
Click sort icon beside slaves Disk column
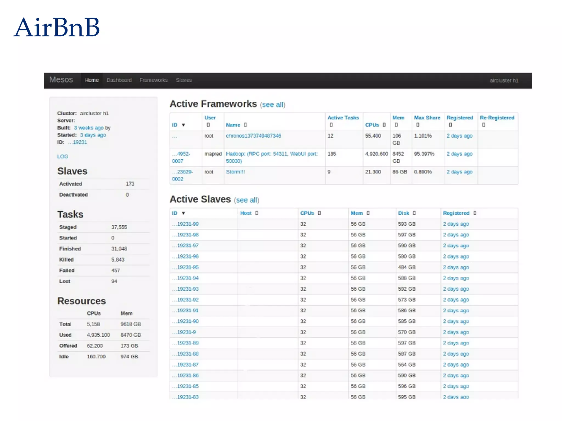click(x=414, y=213)
